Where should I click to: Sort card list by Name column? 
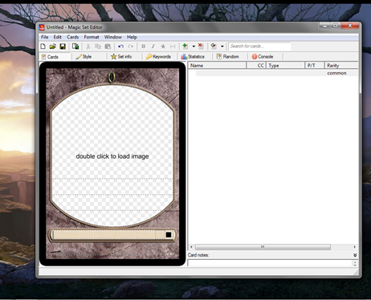pos(217,66)
